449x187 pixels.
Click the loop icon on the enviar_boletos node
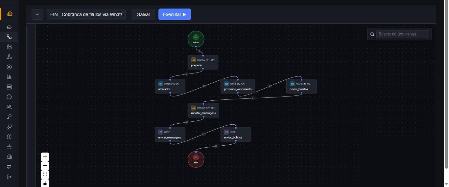(226, 132)
